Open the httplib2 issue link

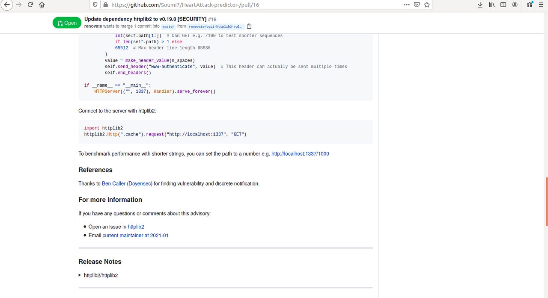tap(136, 227)
